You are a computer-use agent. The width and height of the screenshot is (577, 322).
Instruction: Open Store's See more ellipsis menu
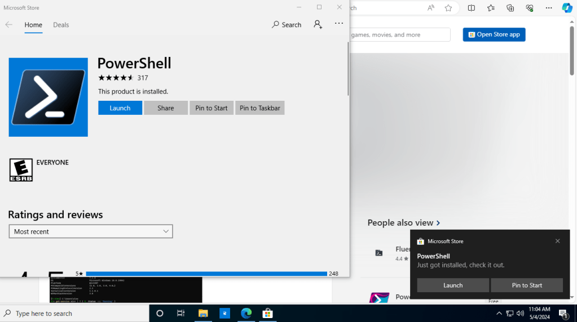pyautogui.click(x=339, y=24)
